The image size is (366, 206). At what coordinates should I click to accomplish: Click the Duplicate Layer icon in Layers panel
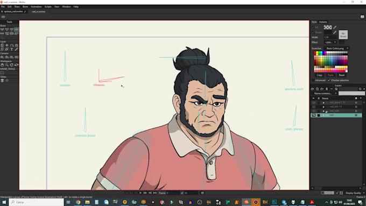pyautogui.click(x=317, y=89)
